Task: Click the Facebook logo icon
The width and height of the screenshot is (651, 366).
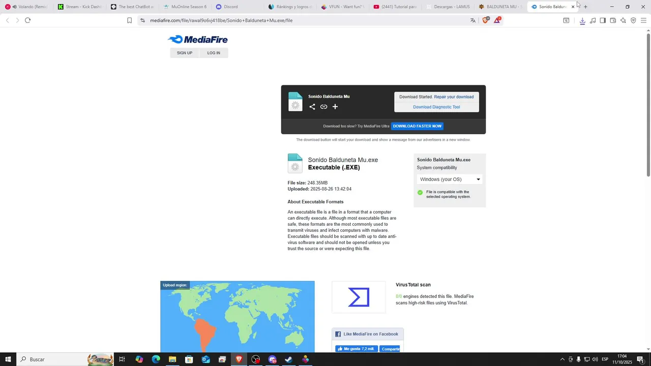Action: pos(338,334)
